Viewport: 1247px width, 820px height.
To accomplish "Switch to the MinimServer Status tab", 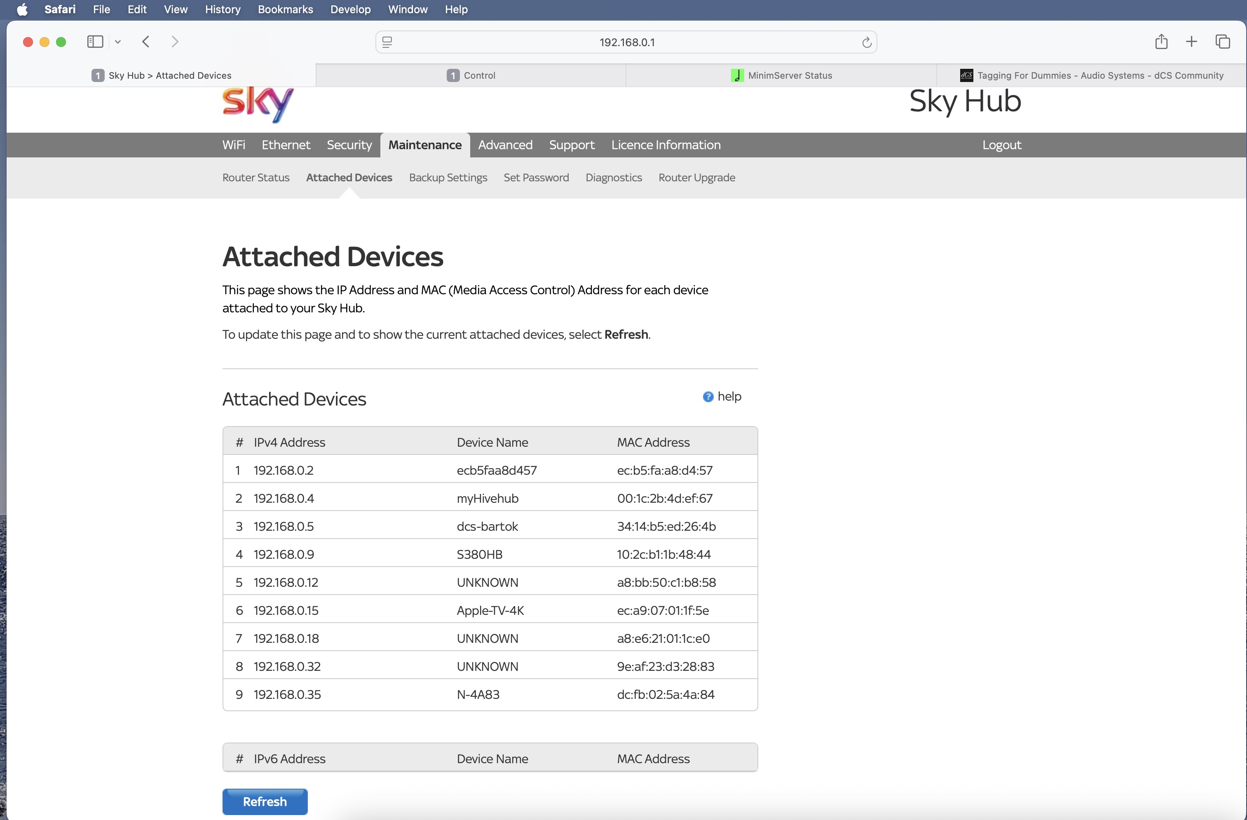I will pyautogui.click(x=781, y=75).
